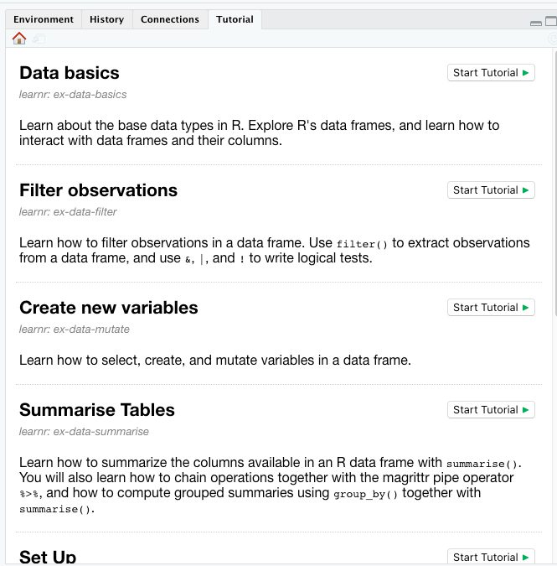Click the greyed-out pop-out window icon beside Home
557x566 pixels.
(39, 39)
